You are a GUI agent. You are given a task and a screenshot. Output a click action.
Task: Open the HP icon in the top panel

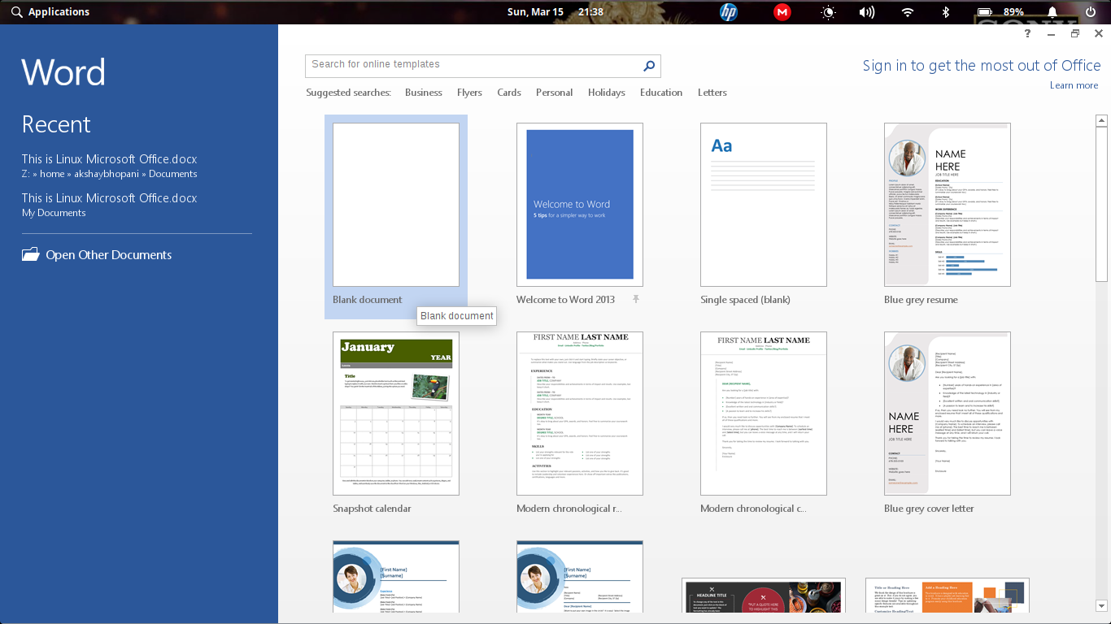[x=729, y=12]
